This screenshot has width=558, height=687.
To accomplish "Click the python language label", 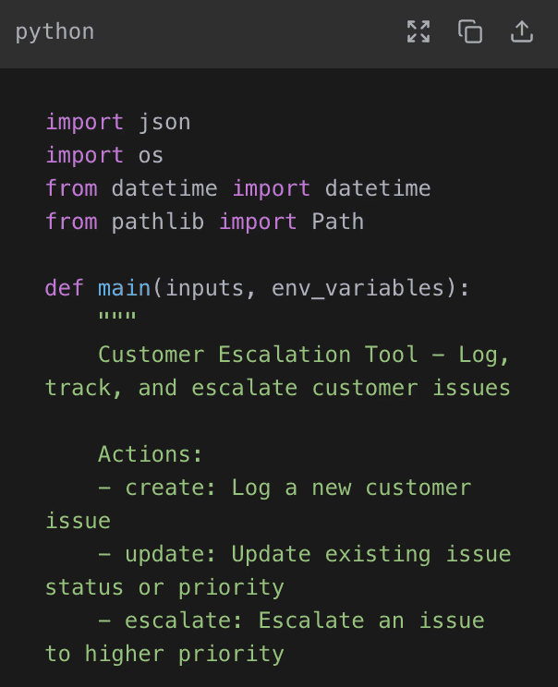I will pyautogui.click(x=55, y=32).
